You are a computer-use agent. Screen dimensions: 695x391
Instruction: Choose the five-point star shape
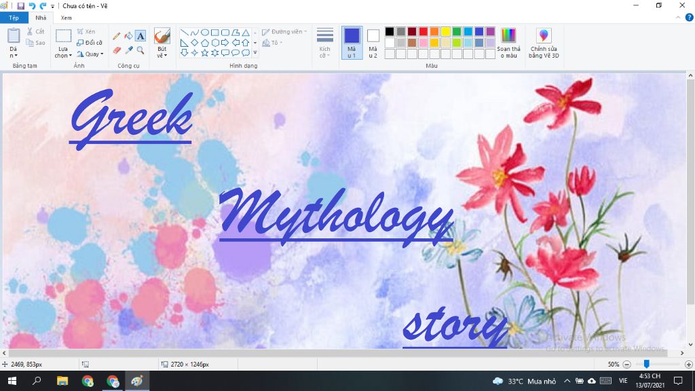point(205,53)
